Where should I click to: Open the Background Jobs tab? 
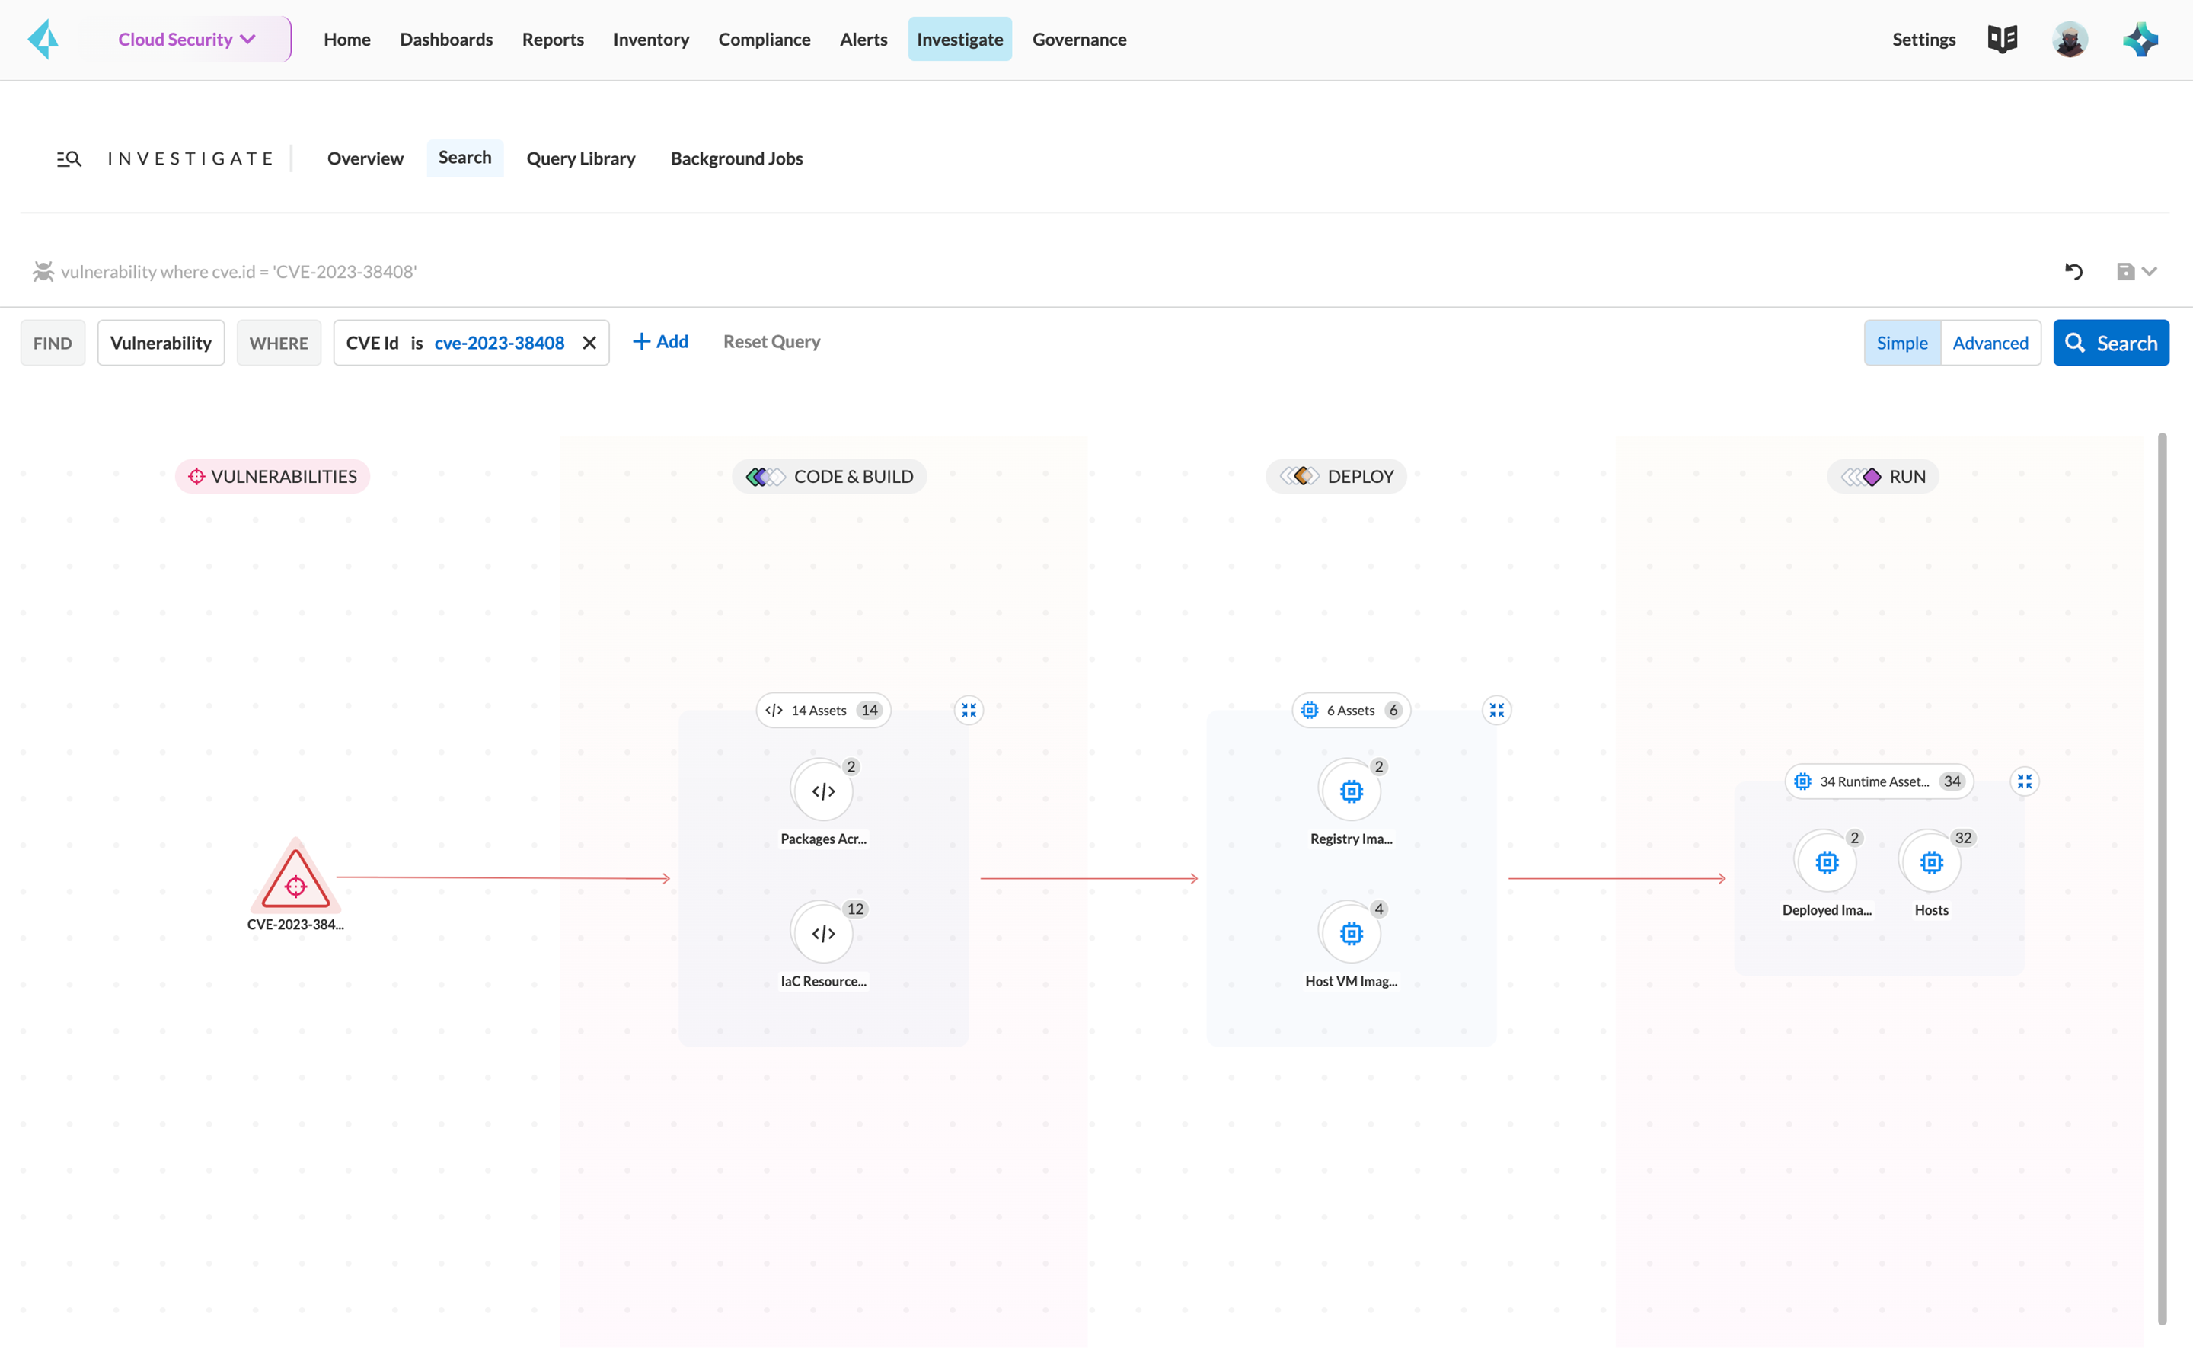[x=736, y=158]
